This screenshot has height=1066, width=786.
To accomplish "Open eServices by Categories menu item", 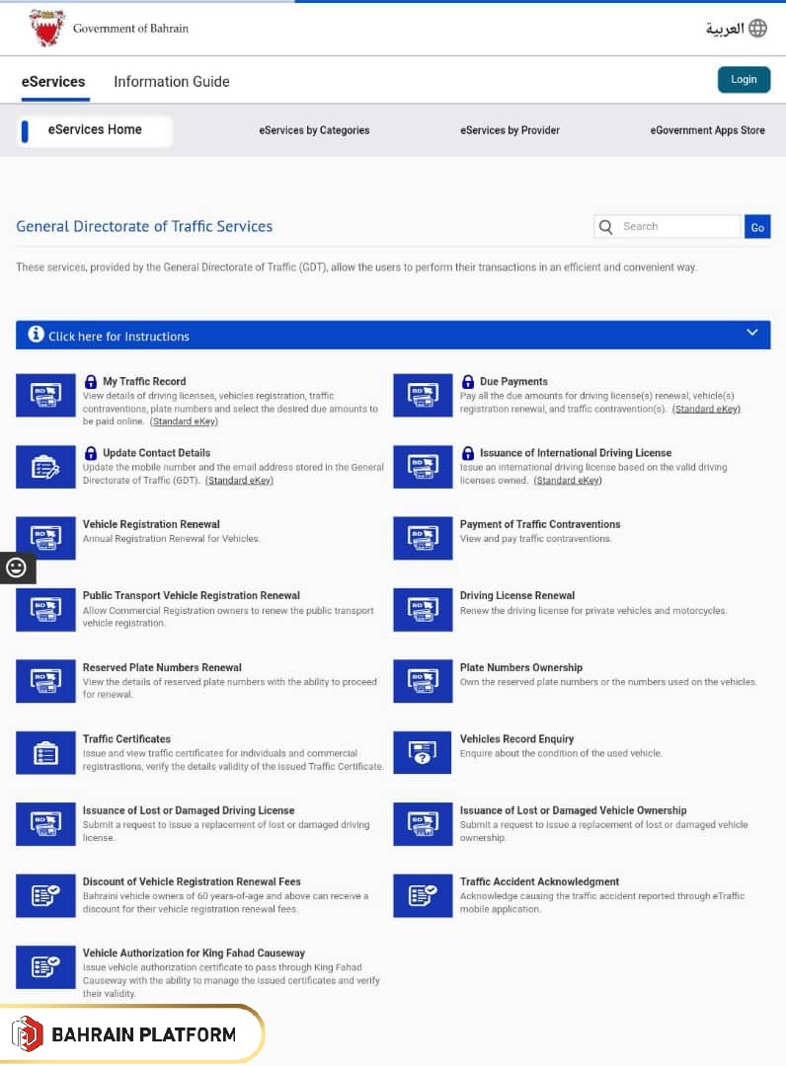I will point(314,130).
